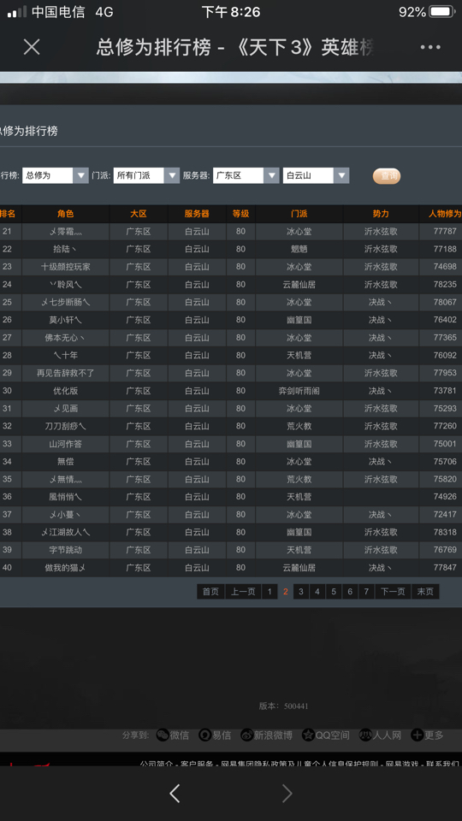This screenshot has height=821, width=462.
Task: Click faction 弈剑听雨阁 in rank 30 row
Action: 299,391
